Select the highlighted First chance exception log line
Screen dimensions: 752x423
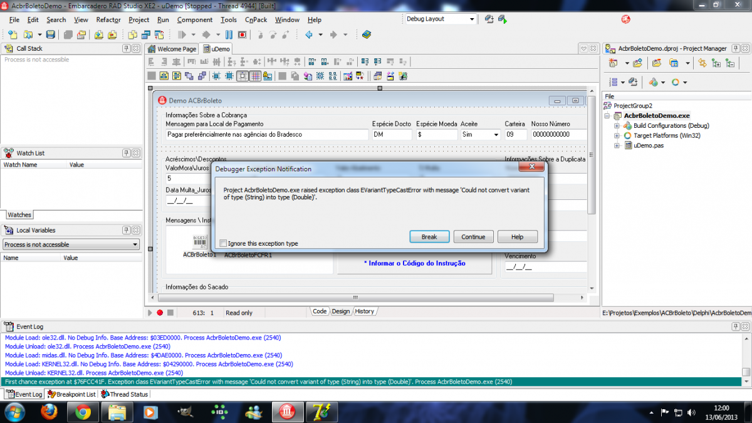coord(372,381)
